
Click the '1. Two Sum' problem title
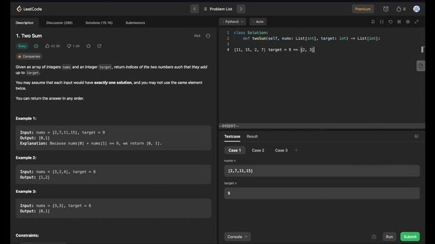coord(29,36)
